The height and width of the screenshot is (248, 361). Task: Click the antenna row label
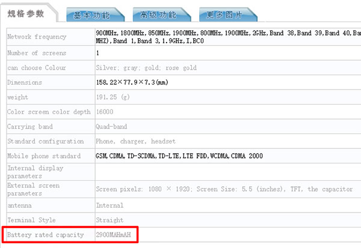tap(20, 205)
